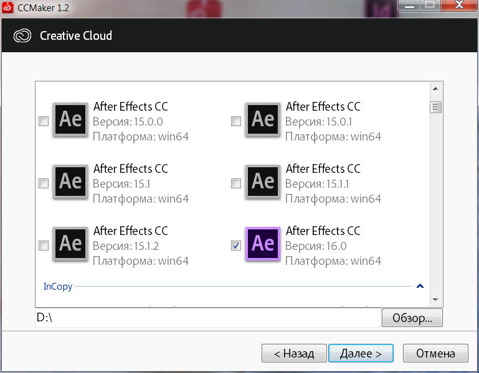479x373 pixels.
Task: Click Платформа: win64 under version 16.0
Action: (333, 261)
